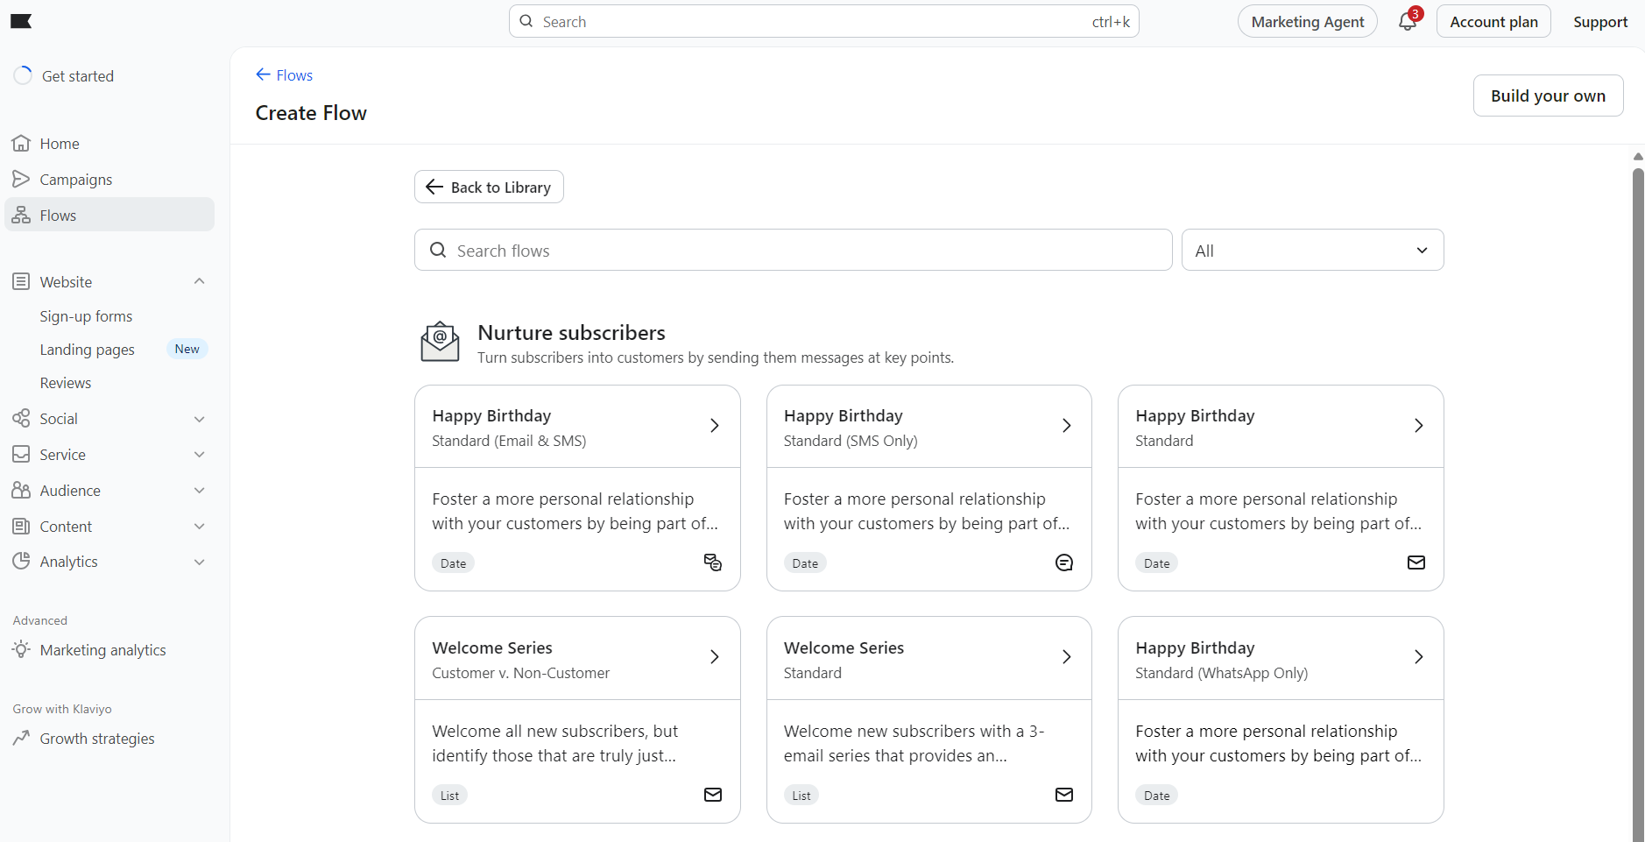1645x842 pixels.
Task: Click the Home icon in sidebar
Action: (x=21, y=143)
